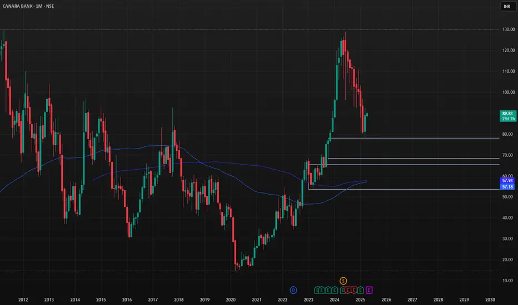The width and height of the screenshot is (518, 305).
Task: Select the horizontal line near 53 level
Action: pos(404,189)
